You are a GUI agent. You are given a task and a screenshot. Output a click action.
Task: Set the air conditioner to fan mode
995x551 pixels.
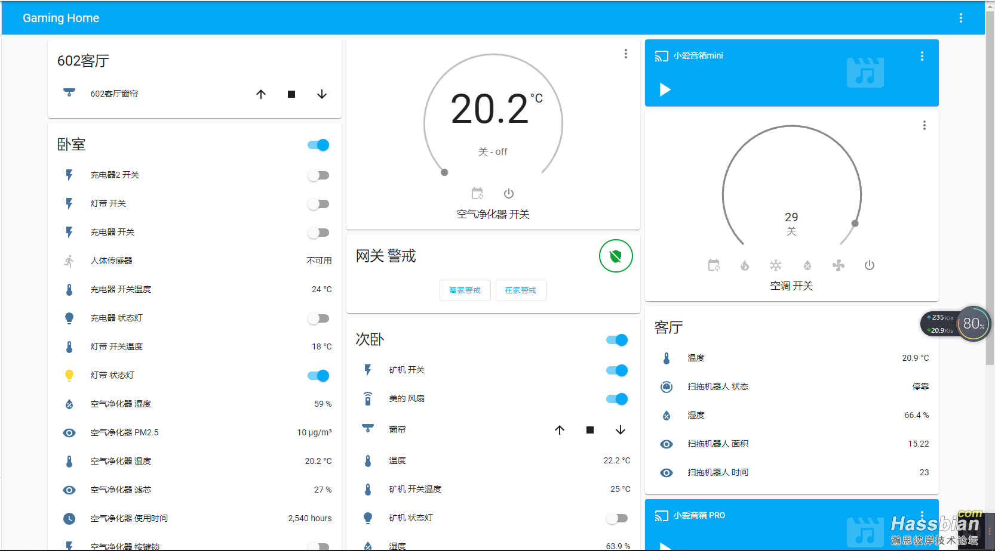click(839, 265)
